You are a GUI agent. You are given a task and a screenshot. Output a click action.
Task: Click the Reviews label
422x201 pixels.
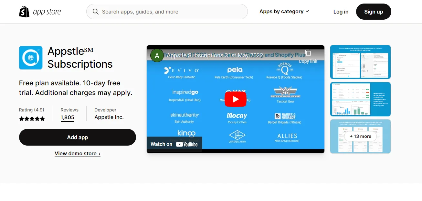pyautogui.click(x=69, y=110)
